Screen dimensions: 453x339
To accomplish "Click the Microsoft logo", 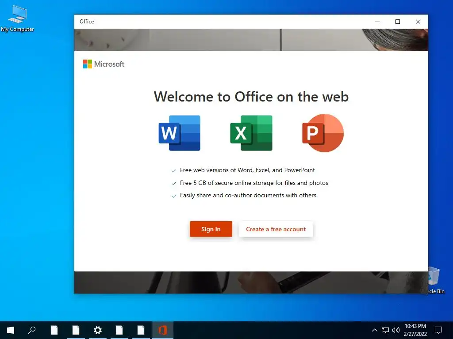I will tap(104, 64).
